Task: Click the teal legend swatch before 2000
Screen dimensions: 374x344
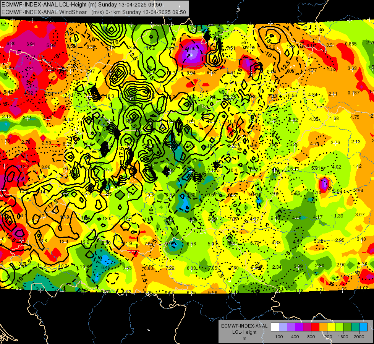Action: tap(355, 327)
